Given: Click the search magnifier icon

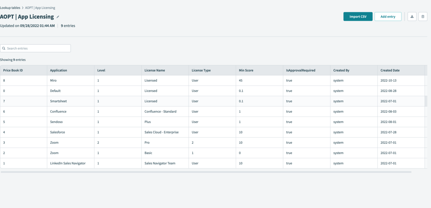Looking at the screenshot, I should click(4, 48).
